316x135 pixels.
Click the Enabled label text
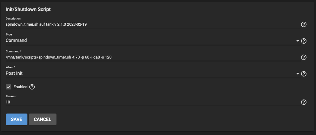20,87
